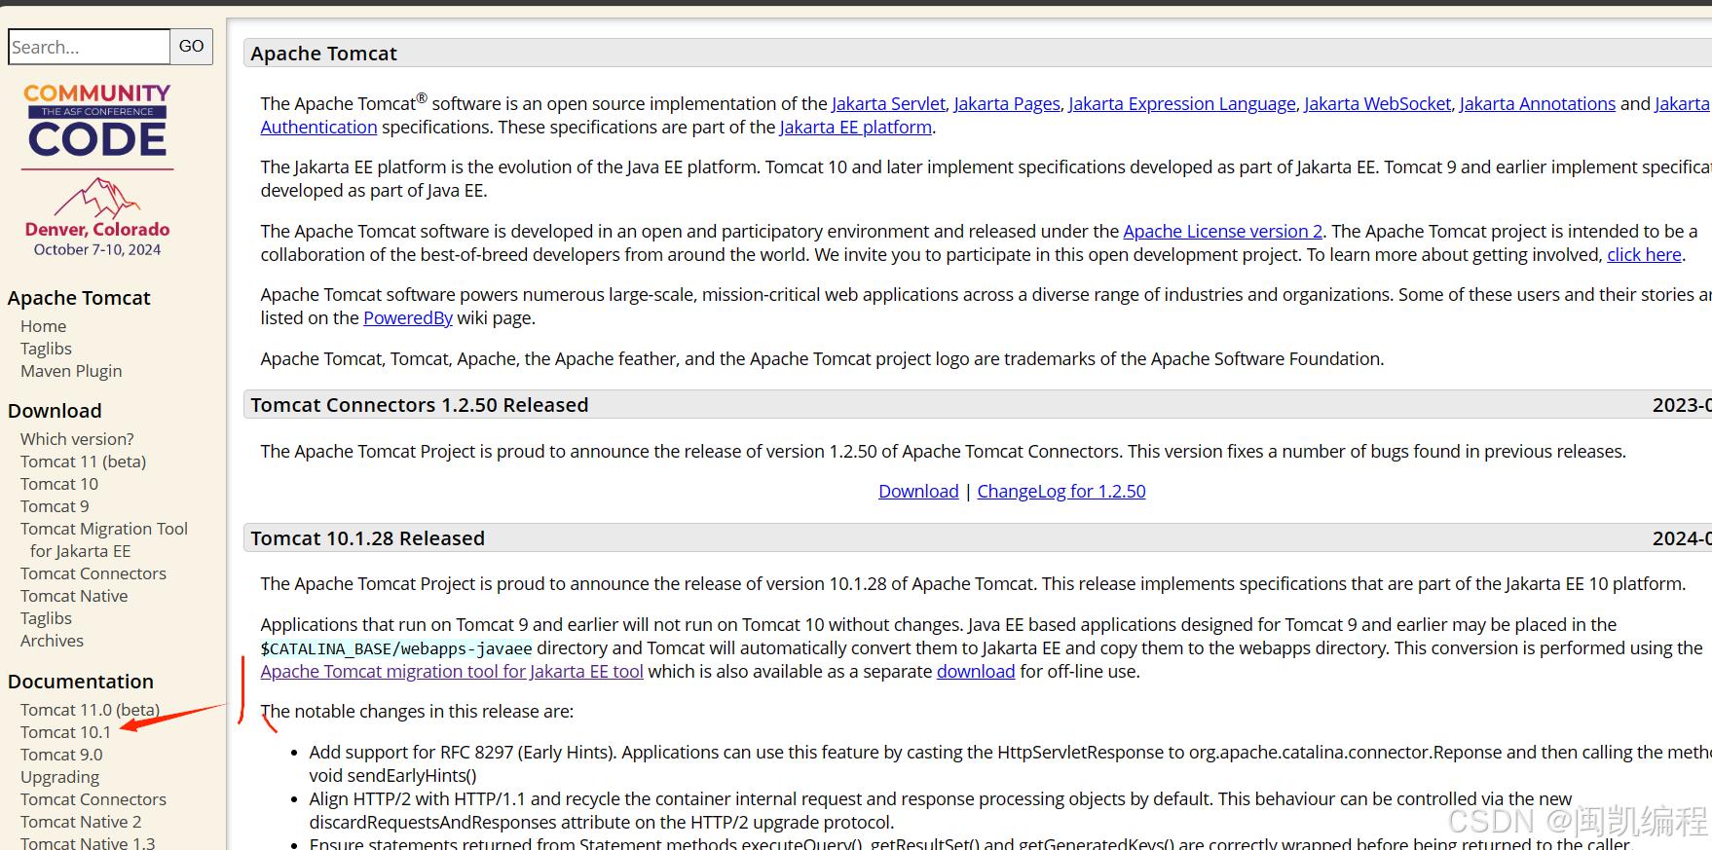
Task: Open the Apache License version 2 link
Action: tap(1223, 232)
